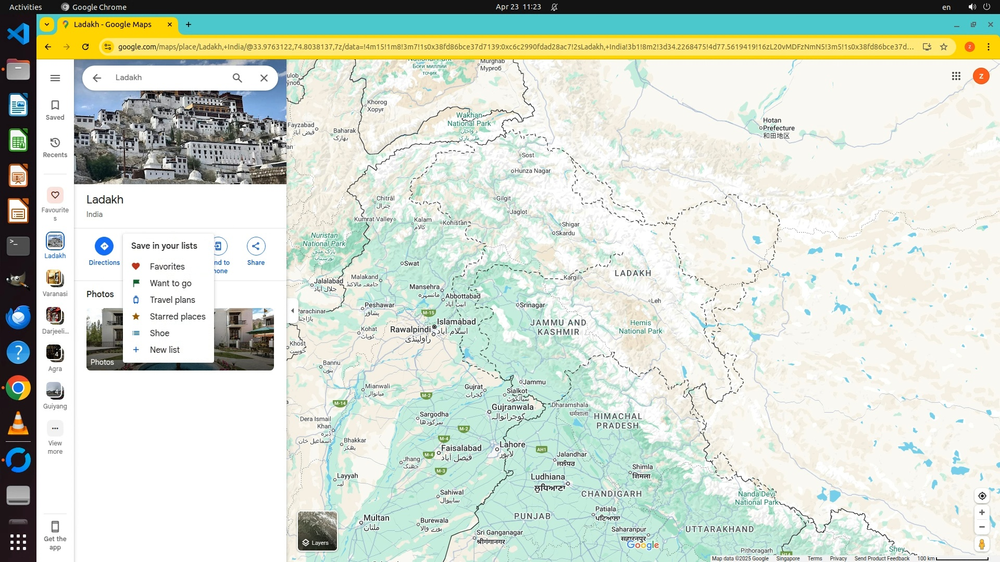
Task: Collapse the side panel arrow
Action: point(293,311)
